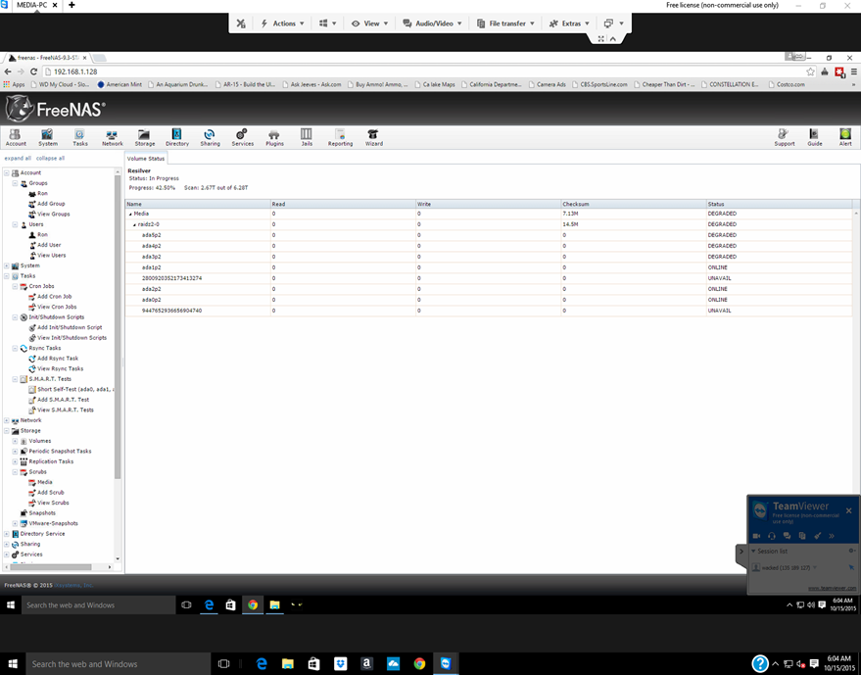Viewport: 861px width, 675px height.
Task: Open the Account toolbar icon
Action: pyautogui.click(x=16, y=137)
